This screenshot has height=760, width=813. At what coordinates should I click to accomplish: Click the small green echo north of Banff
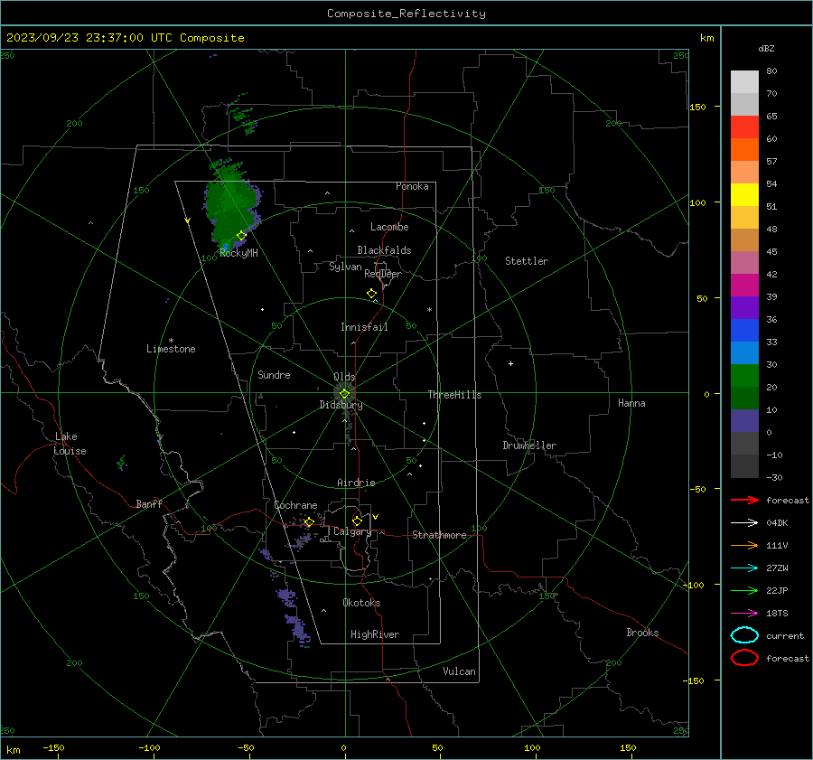122,462
